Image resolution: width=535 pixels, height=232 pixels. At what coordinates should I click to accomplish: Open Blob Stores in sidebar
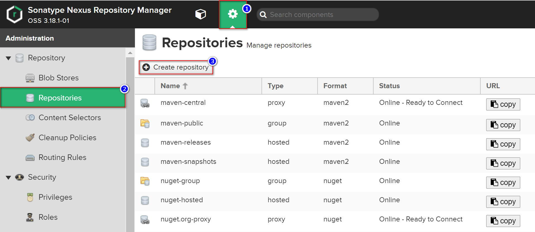click(59, 78)
